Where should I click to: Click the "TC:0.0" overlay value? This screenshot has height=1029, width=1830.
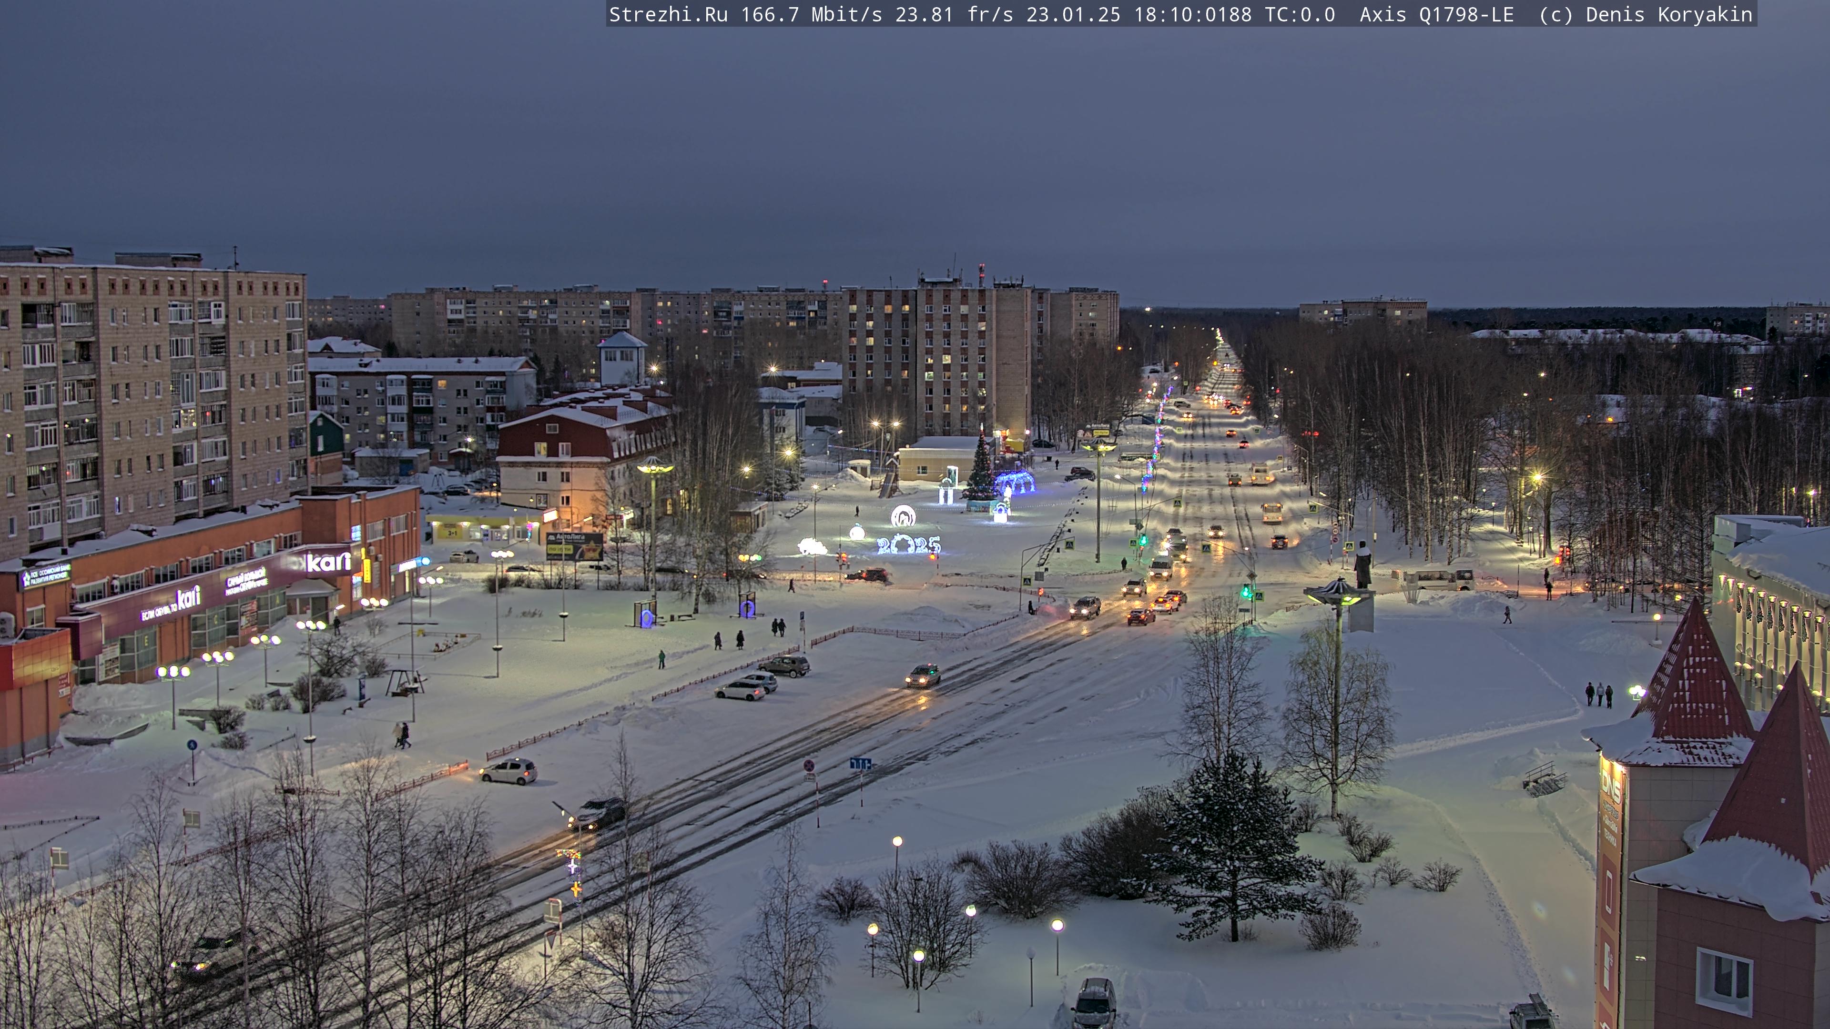[x=1300, y=14]
